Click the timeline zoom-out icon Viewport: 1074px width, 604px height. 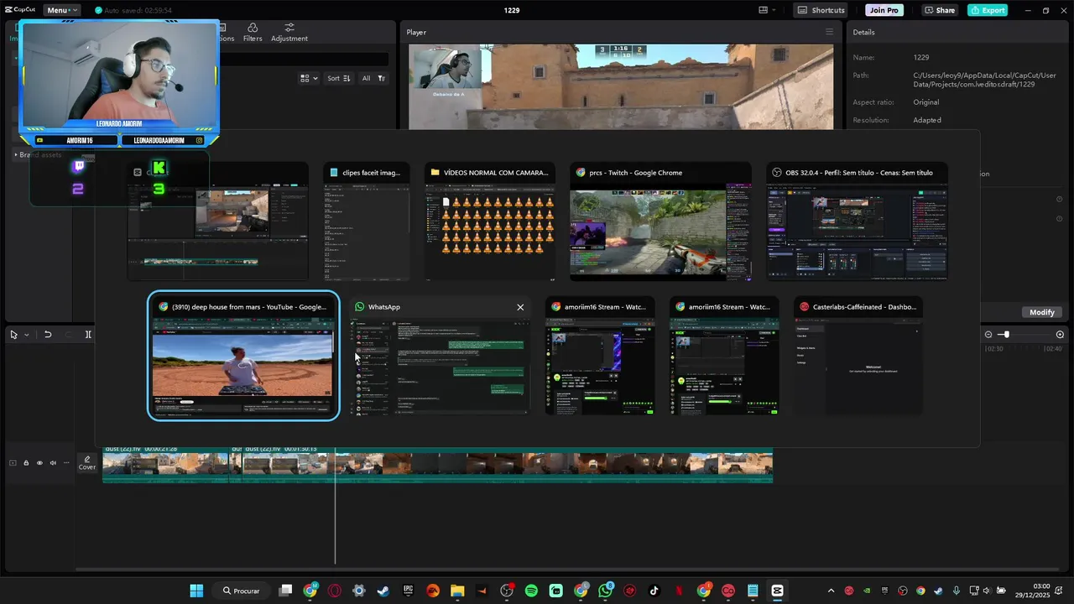[x=988, y=335]
